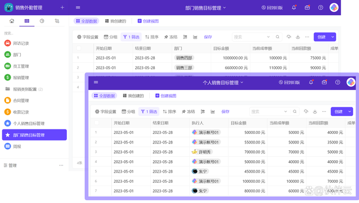Screen dimensions: 359x203
Task: Click 创建视图 in front window
Action: [x=165, y=96]
